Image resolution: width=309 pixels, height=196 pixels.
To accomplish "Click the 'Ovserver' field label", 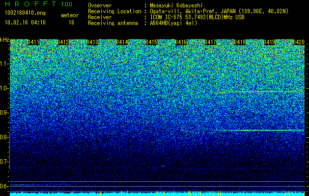I will [x=100, y=5].
